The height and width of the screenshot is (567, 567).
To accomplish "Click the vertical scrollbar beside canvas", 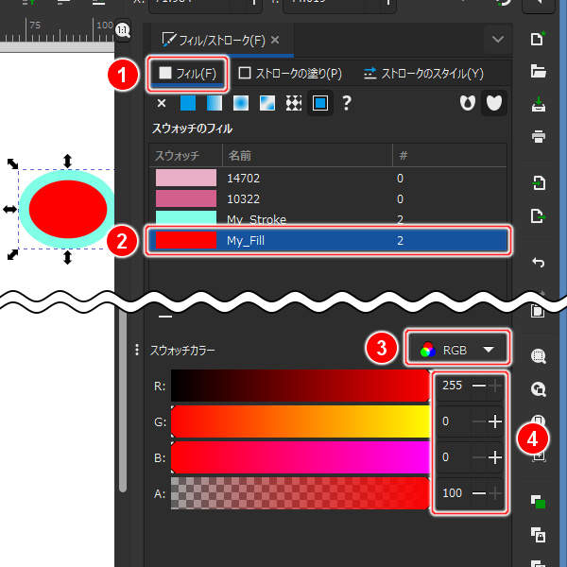I will click(123, 400).
